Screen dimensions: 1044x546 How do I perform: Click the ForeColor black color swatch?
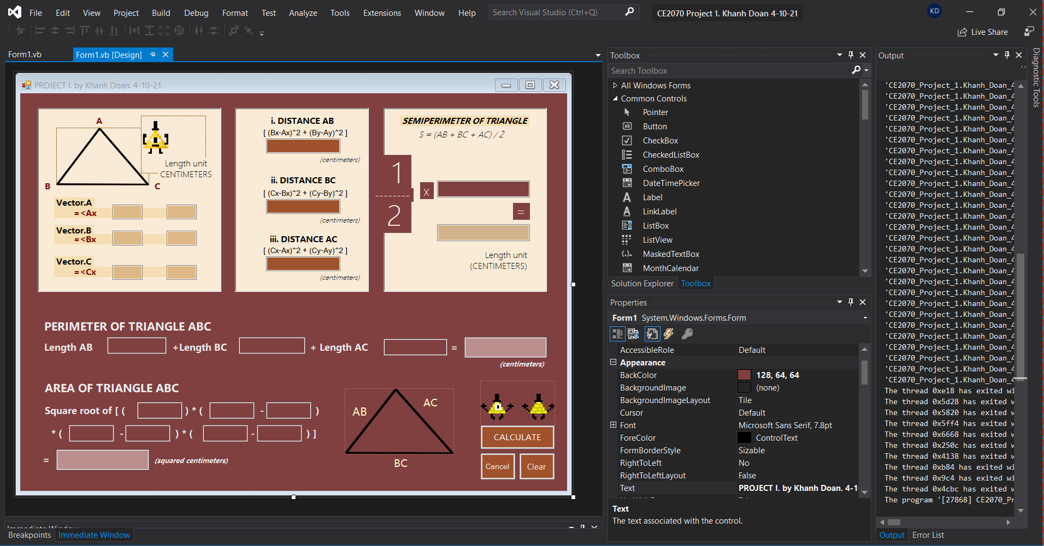pos(744,438)
